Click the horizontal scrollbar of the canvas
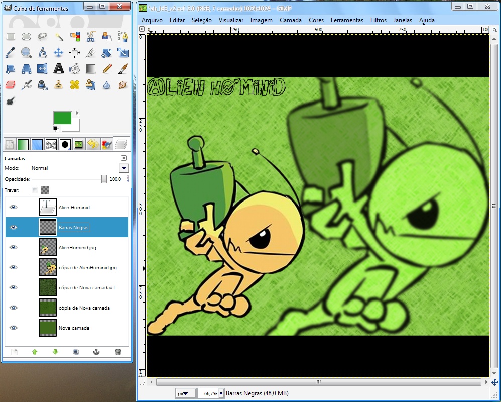 [x=318, y=382]
